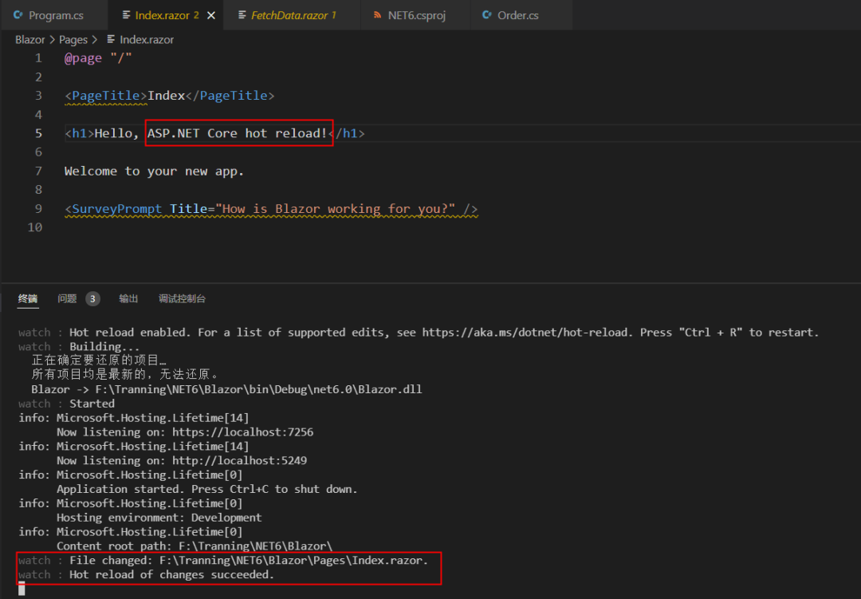The width and height of the screenshot is (861, 599).
Task: Click the RSS-style icon on NET6.csproj tab
Action: 377,15
